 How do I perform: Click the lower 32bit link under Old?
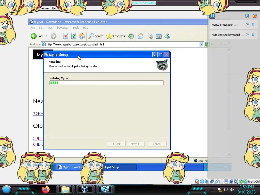38,138
